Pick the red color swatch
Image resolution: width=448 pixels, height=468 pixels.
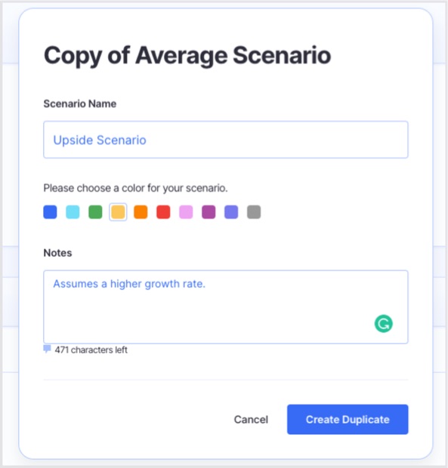[163, 212]
